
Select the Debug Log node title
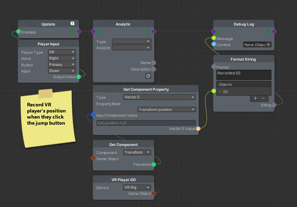[244, 24]
